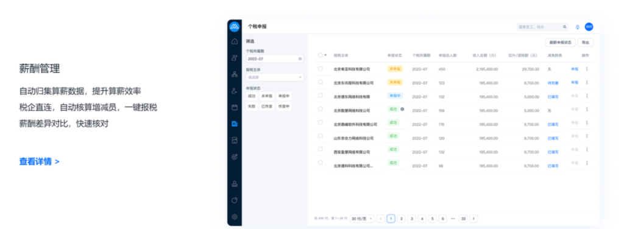
Task: Click info icon beside 北京酷慧网络科技公司 status
Action: 402,109
